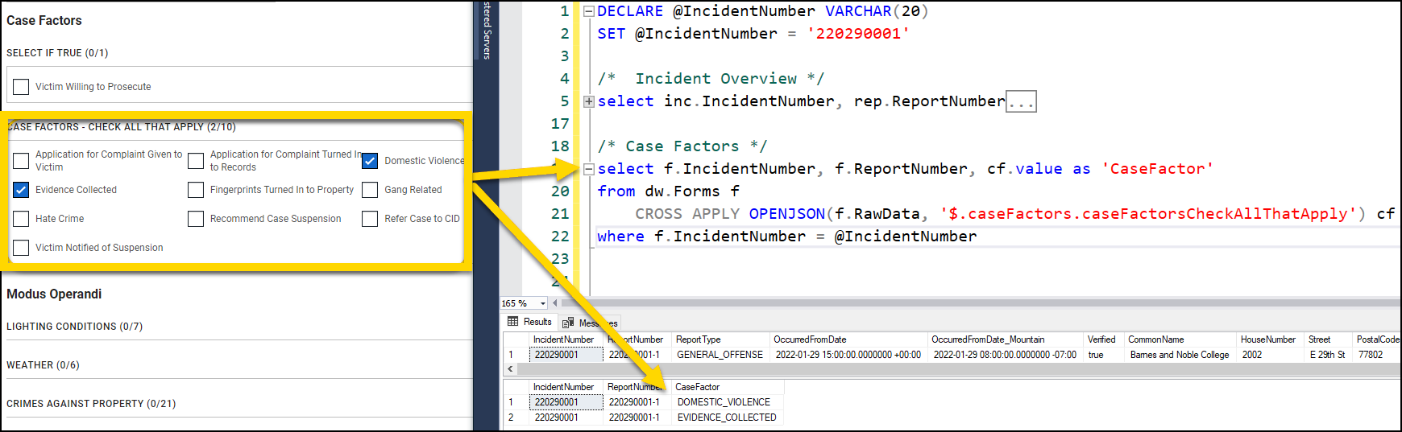Check Application for Complaint Turned In to Records
The image size is (1402, 432).
click(196, 161)
